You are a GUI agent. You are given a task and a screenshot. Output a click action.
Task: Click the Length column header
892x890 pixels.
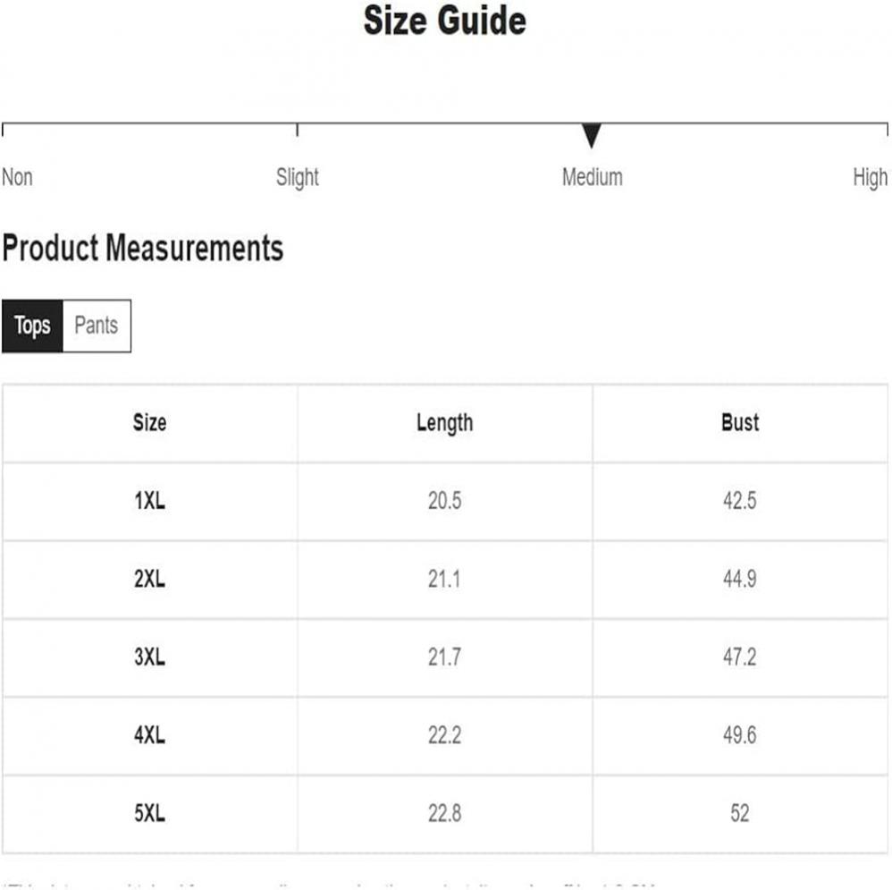tap(445, 422)
